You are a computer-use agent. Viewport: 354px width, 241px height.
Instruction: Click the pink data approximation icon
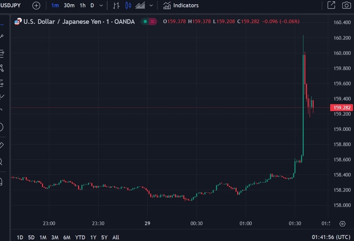153,22
